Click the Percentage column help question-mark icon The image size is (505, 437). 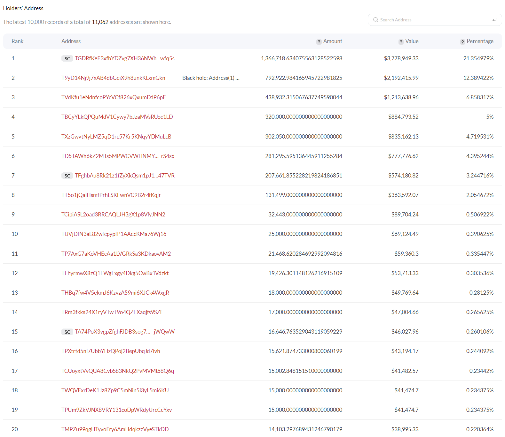(x=462, y=42)
